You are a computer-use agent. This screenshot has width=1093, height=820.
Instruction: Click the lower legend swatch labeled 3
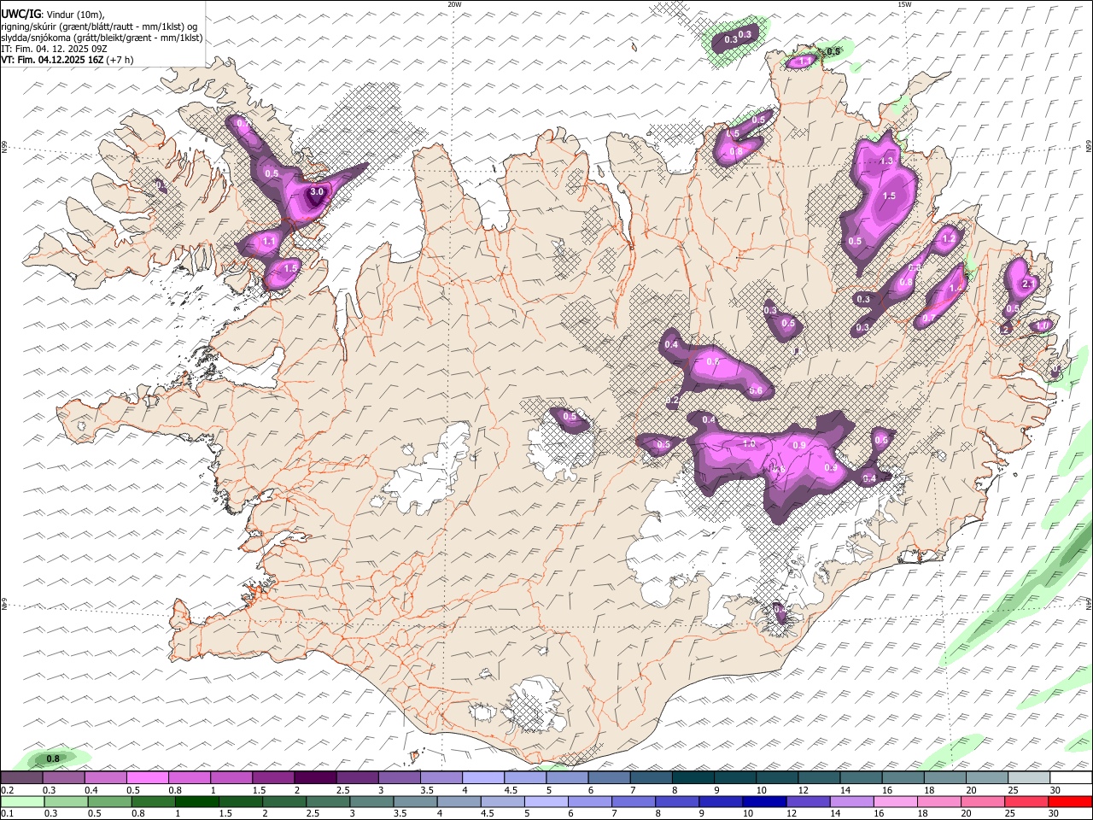coord(371,801)
